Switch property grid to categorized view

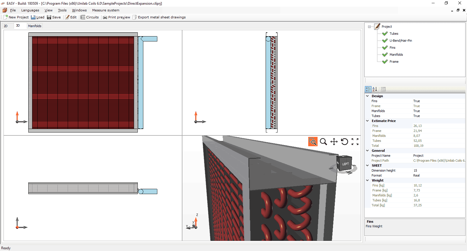click(x=368, y=89)
